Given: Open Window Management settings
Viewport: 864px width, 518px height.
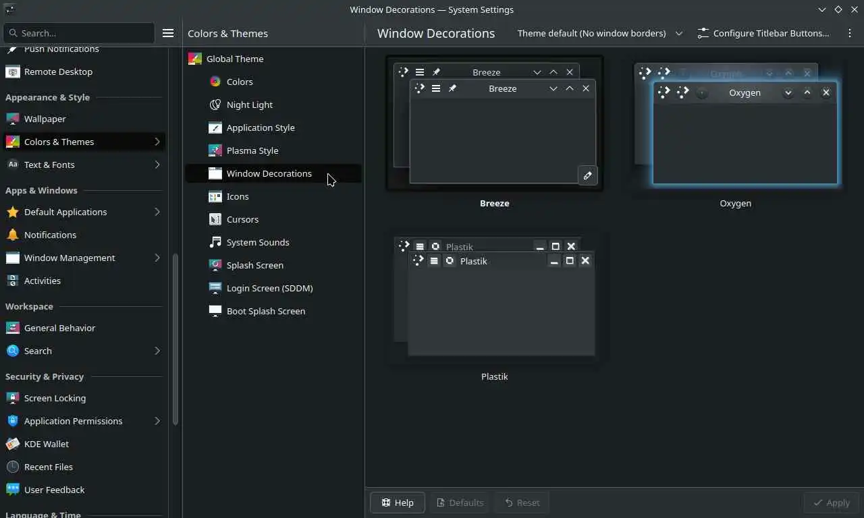Looking at the screenshot, I should (x=84, y=258).
